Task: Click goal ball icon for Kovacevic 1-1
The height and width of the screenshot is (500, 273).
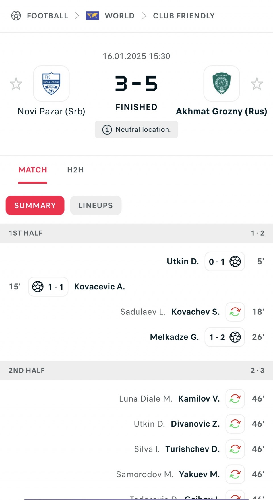Action: tap(38, 287)
